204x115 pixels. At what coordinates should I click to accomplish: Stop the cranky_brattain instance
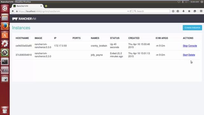pyautogui.click(x=185, y=46)
